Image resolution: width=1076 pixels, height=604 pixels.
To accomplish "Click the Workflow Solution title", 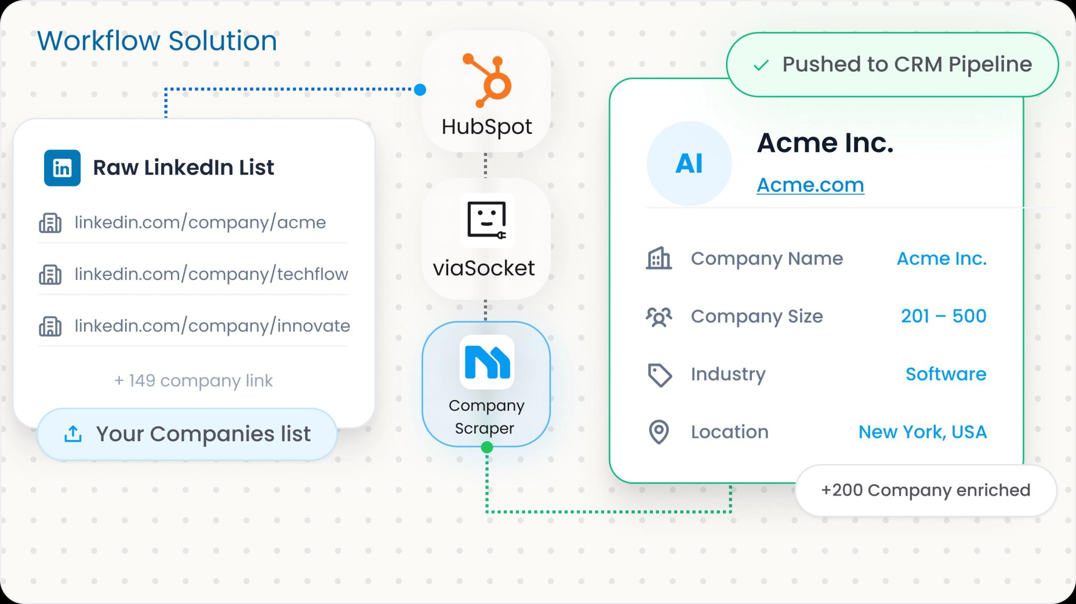I will [x=157, y=41].
